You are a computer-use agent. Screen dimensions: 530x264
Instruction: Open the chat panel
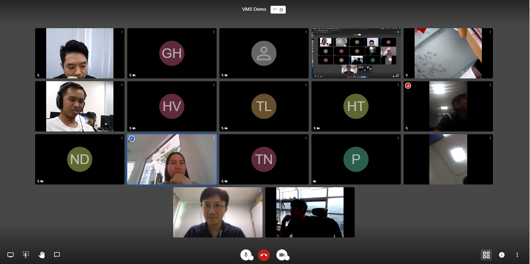[57, 255]
